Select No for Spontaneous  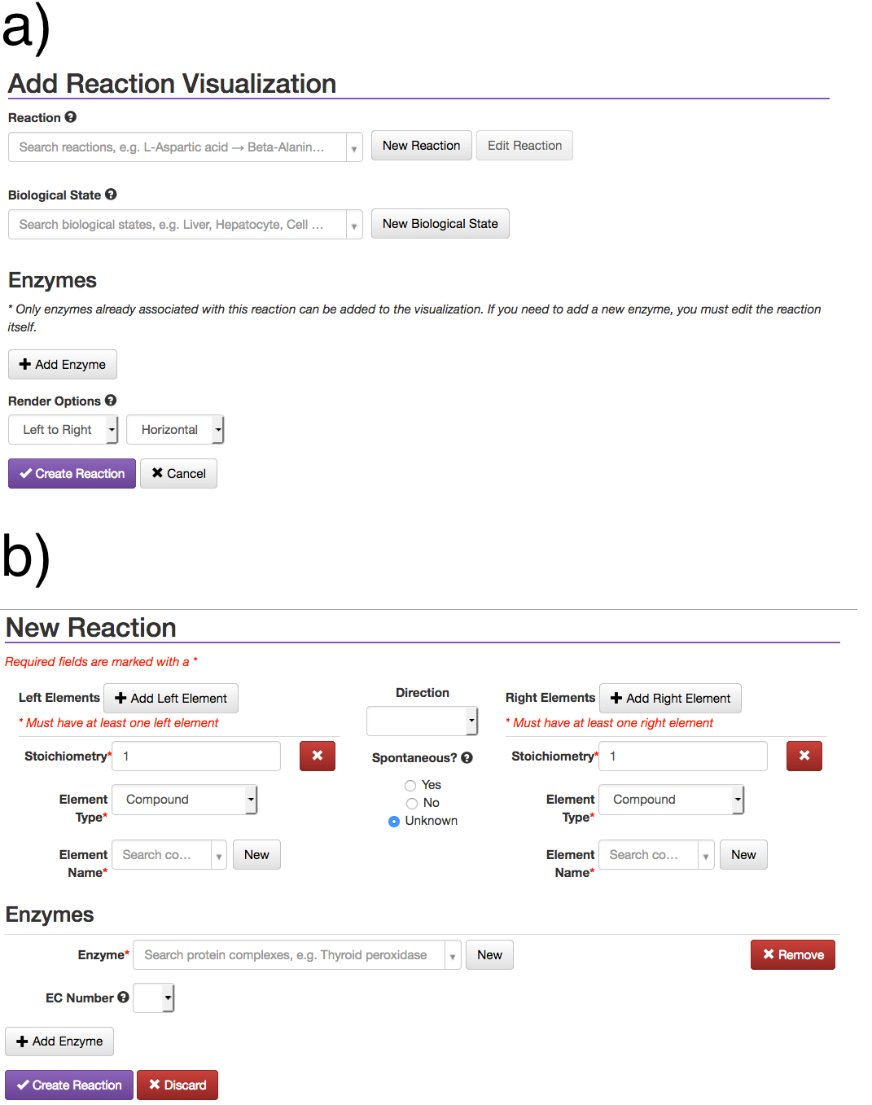(411, 804)
